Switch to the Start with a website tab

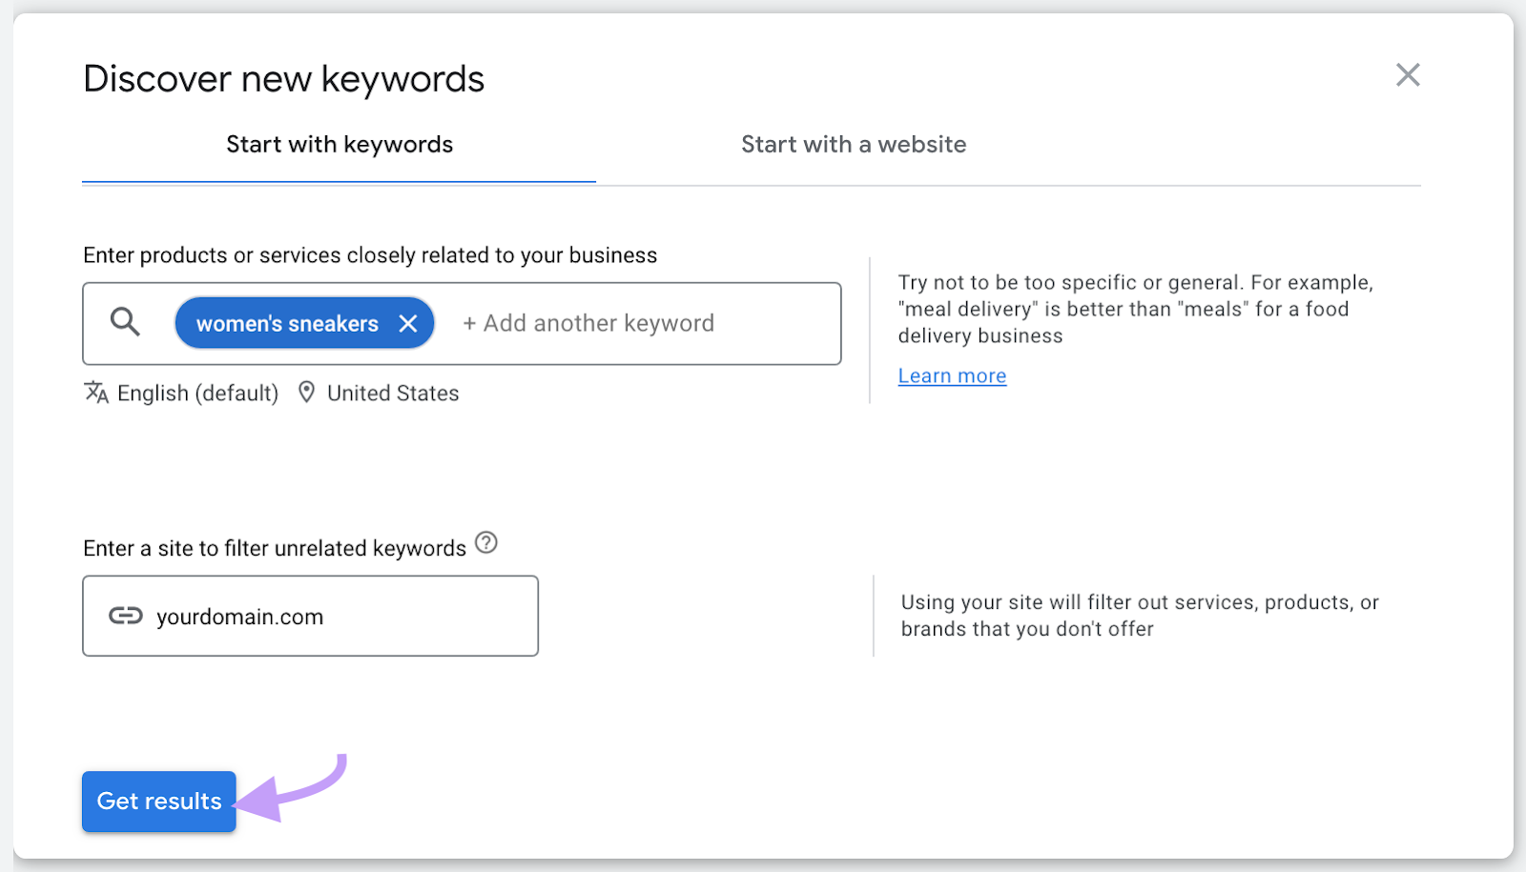pos(853,144)
